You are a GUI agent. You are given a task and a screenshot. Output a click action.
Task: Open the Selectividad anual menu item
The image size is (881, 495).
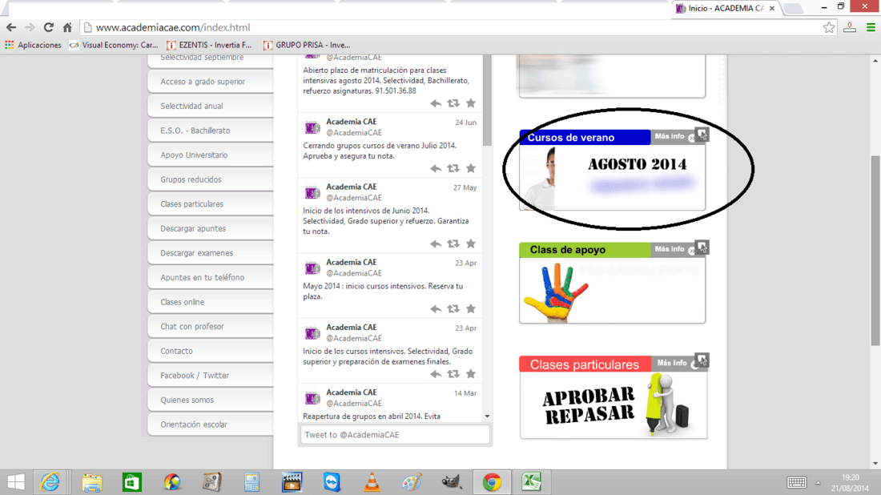pyautogui.click(x=211, y=107)
